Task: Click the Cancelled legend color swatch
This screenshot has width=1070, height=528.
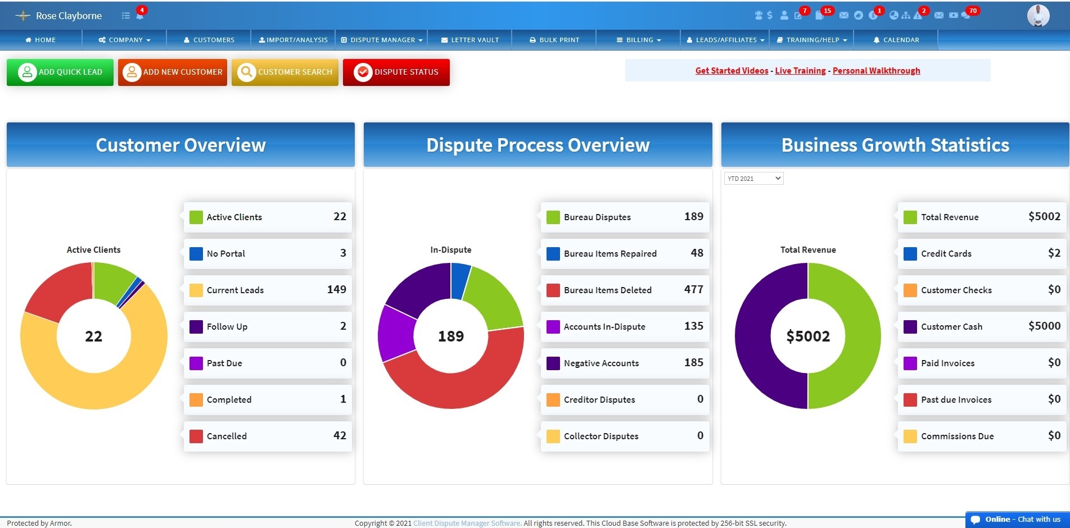Action: 196,436
